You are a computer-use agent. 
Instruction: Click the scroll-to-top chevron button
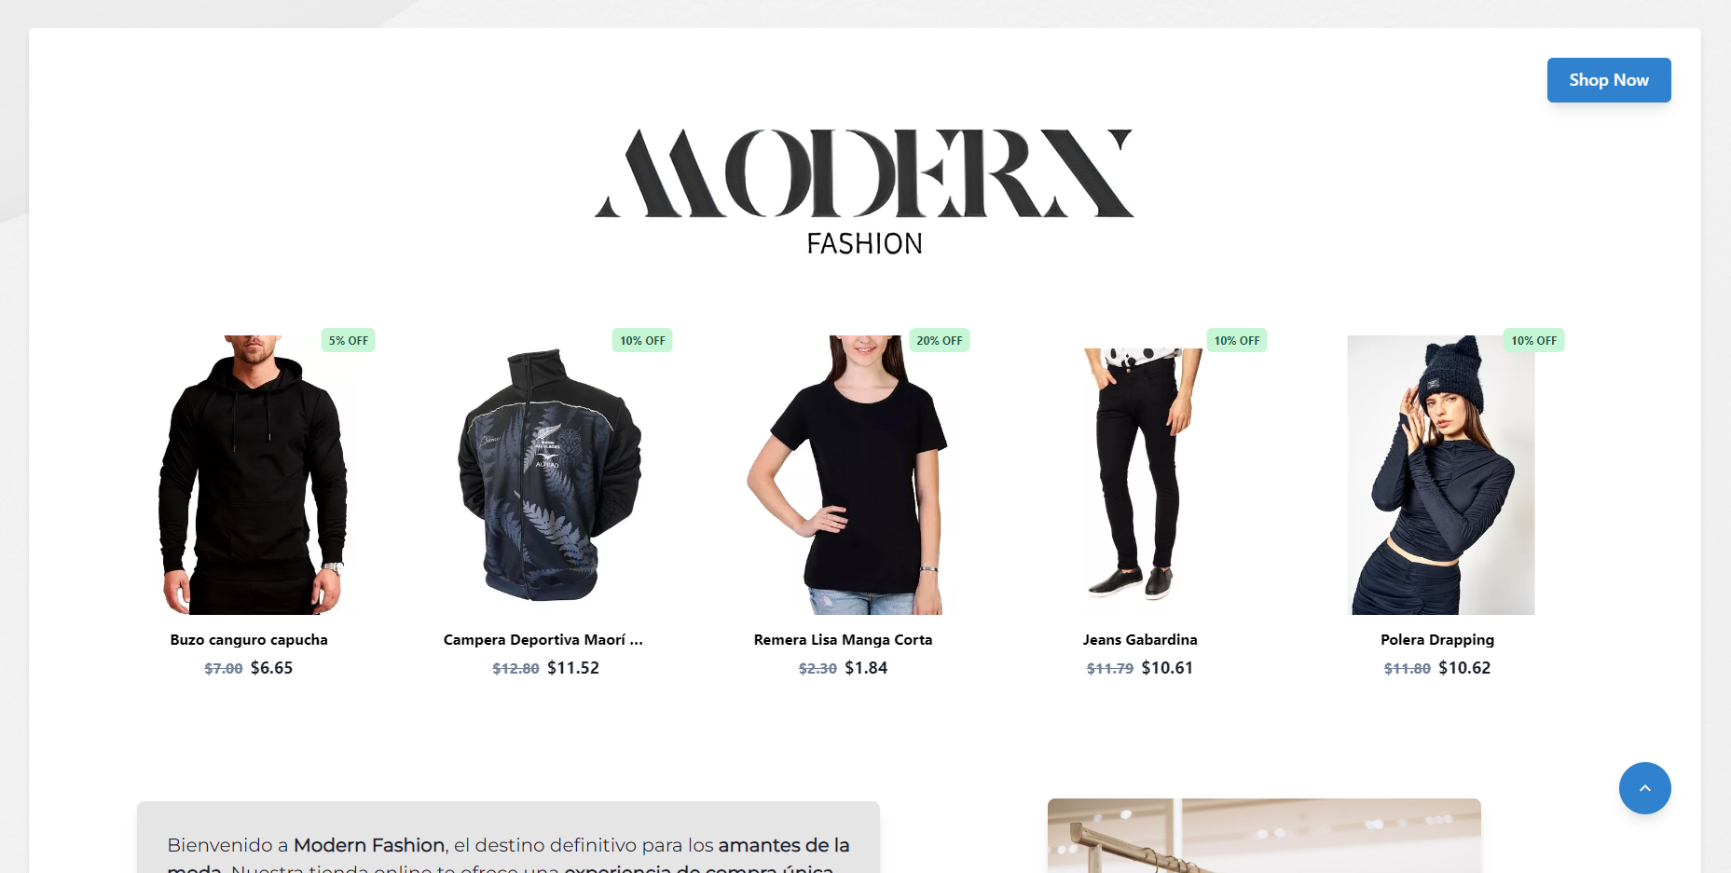[x=1644, y=788]
